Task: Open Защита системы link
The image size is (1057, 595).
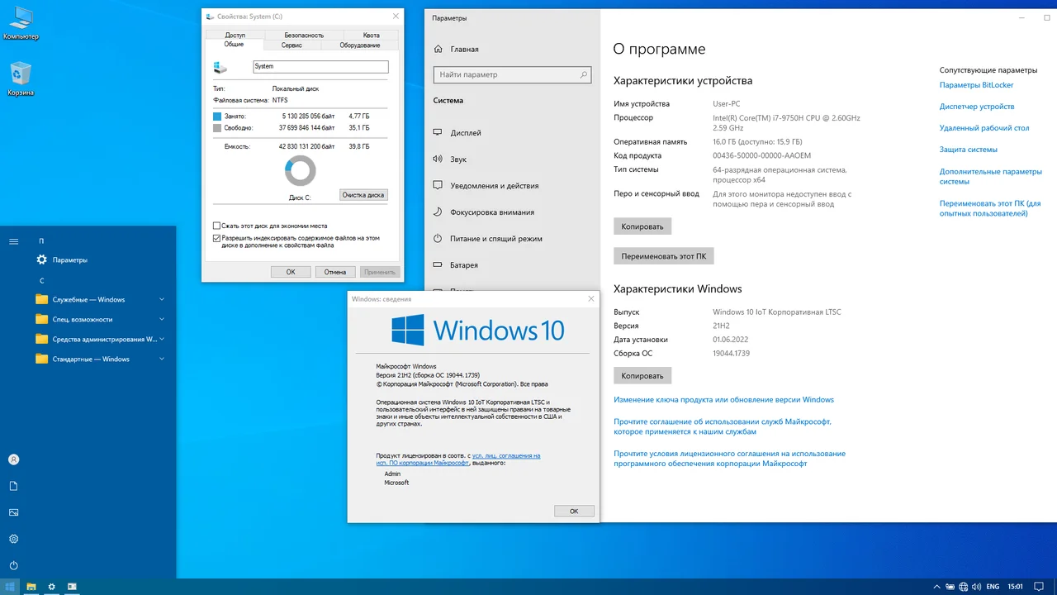Action: (x=969, y=150)
